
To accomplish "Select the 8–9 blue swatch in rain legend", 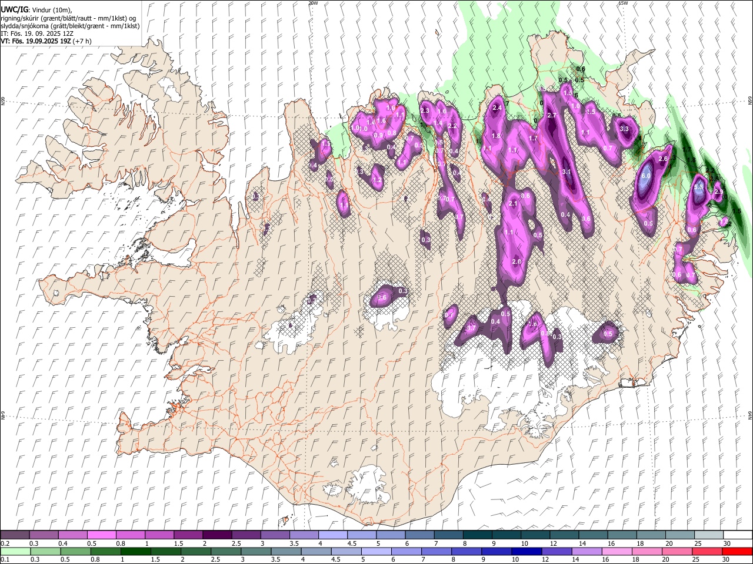I will coord(467,552).
